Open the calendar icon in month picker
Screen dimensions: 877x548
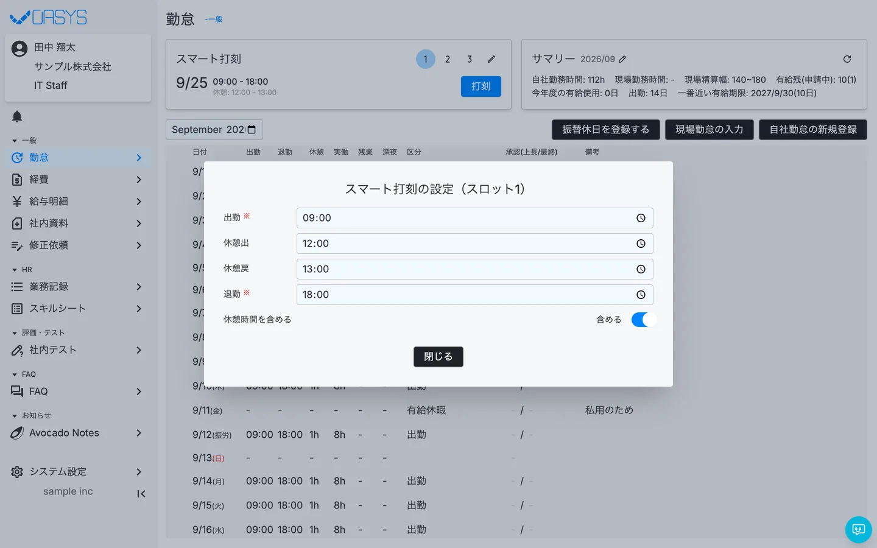tap(252, 130)
